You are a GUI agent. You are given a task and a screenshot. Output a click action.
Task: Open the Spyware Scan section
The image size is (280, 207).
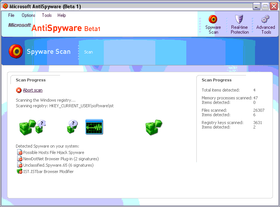213,25
